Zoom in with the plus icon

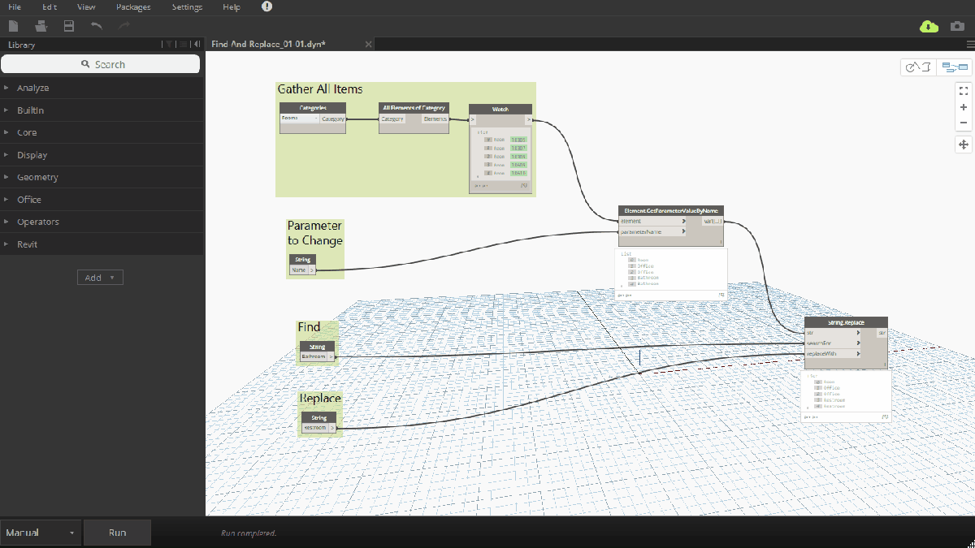963,106
